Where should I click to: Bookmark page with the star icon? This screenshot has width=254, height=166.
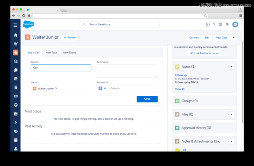pos(205,16)
